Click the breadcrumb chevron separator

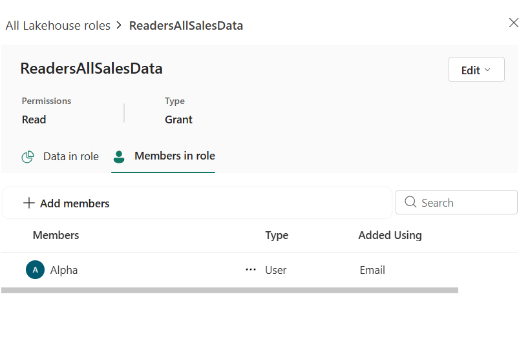point(119,25)
